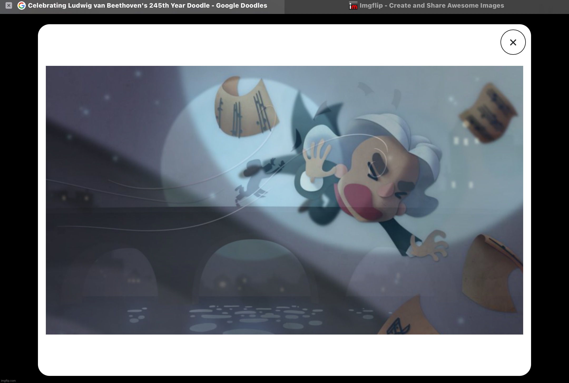Close the Beethoven Doodle browser tab

(9, 6)
